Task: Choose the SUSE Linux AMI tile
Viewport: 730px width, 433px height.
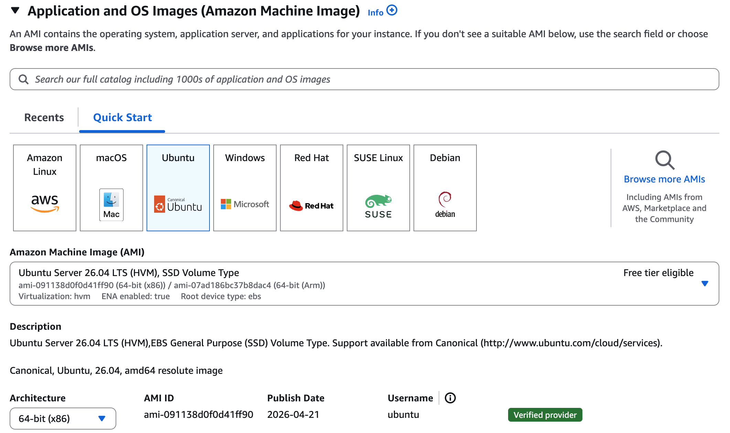Action: click(x=378, y=188)
